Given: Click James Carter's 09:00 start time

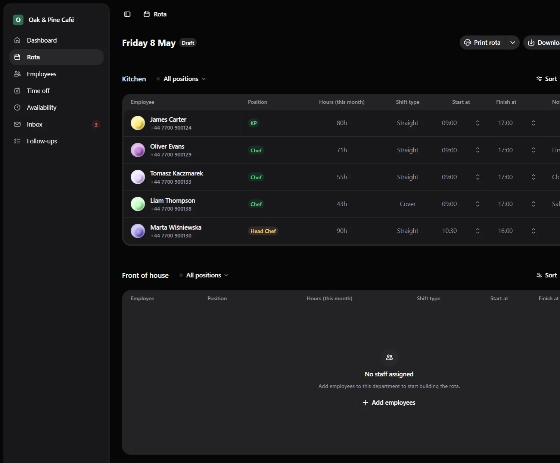Looking at the screenshot, I should pos(449,123).
